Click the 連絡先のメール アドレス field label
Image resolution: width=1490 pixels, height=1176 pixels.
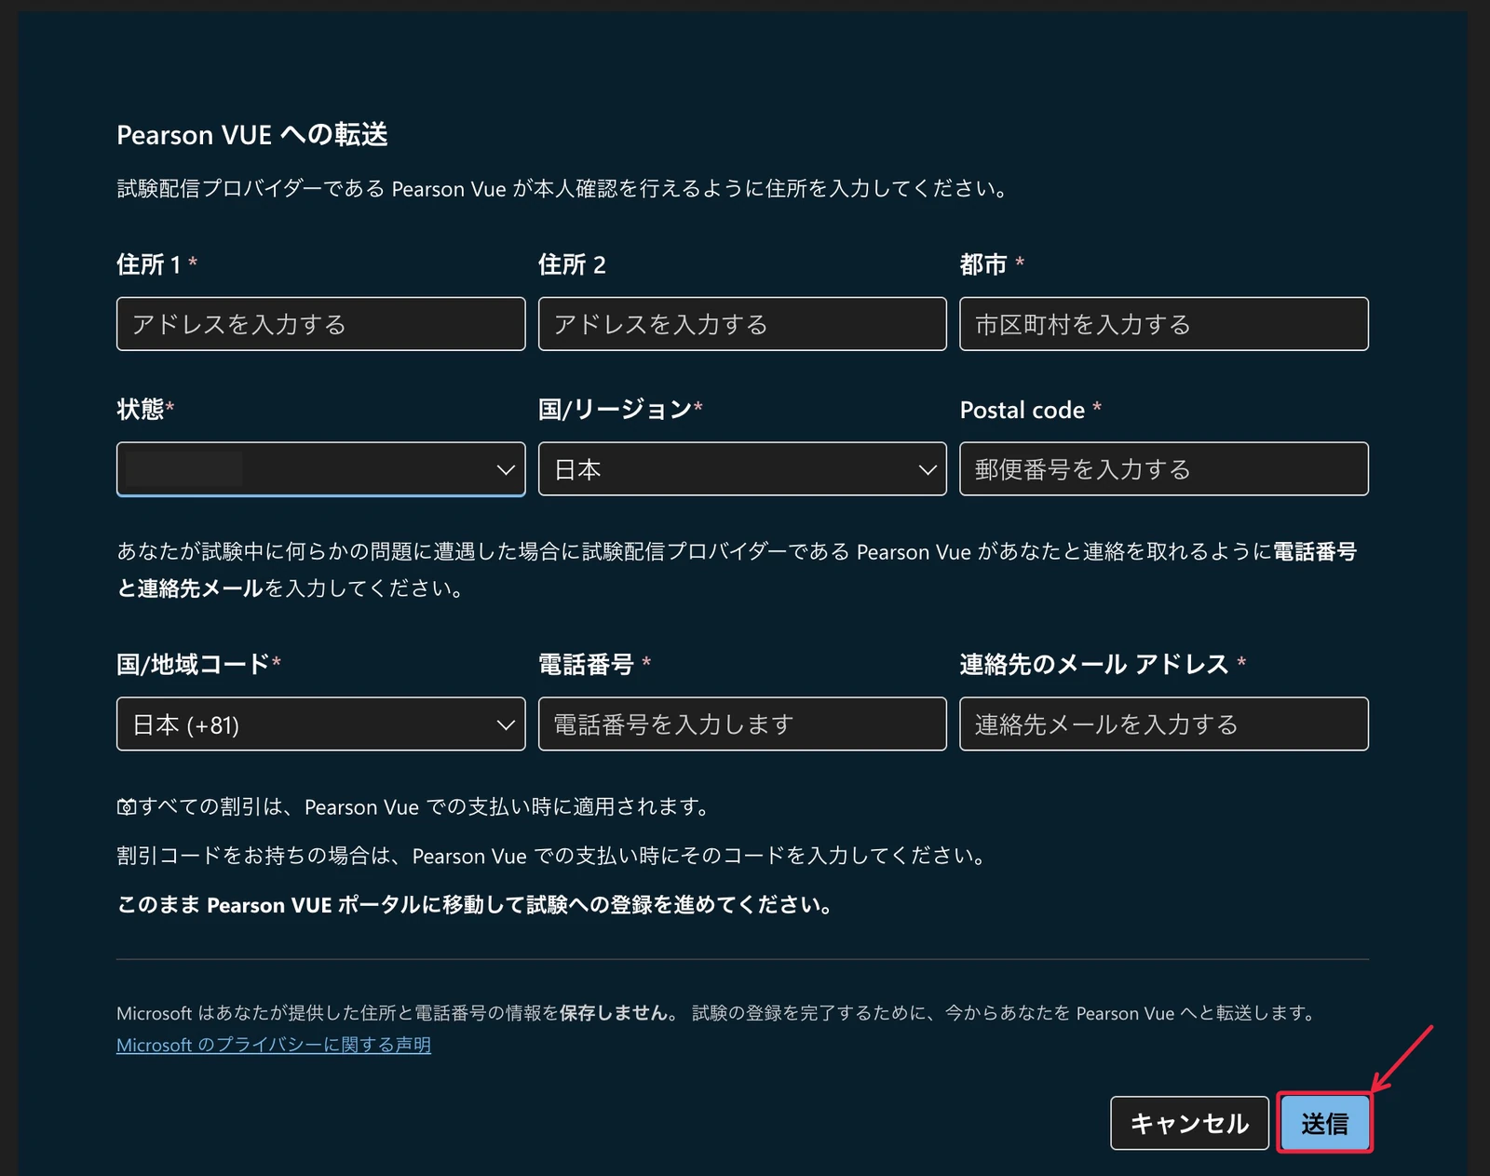pos(1094,664)
